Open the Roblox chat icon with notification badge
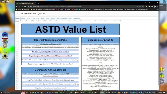The image size is (167, 94). 7,2
